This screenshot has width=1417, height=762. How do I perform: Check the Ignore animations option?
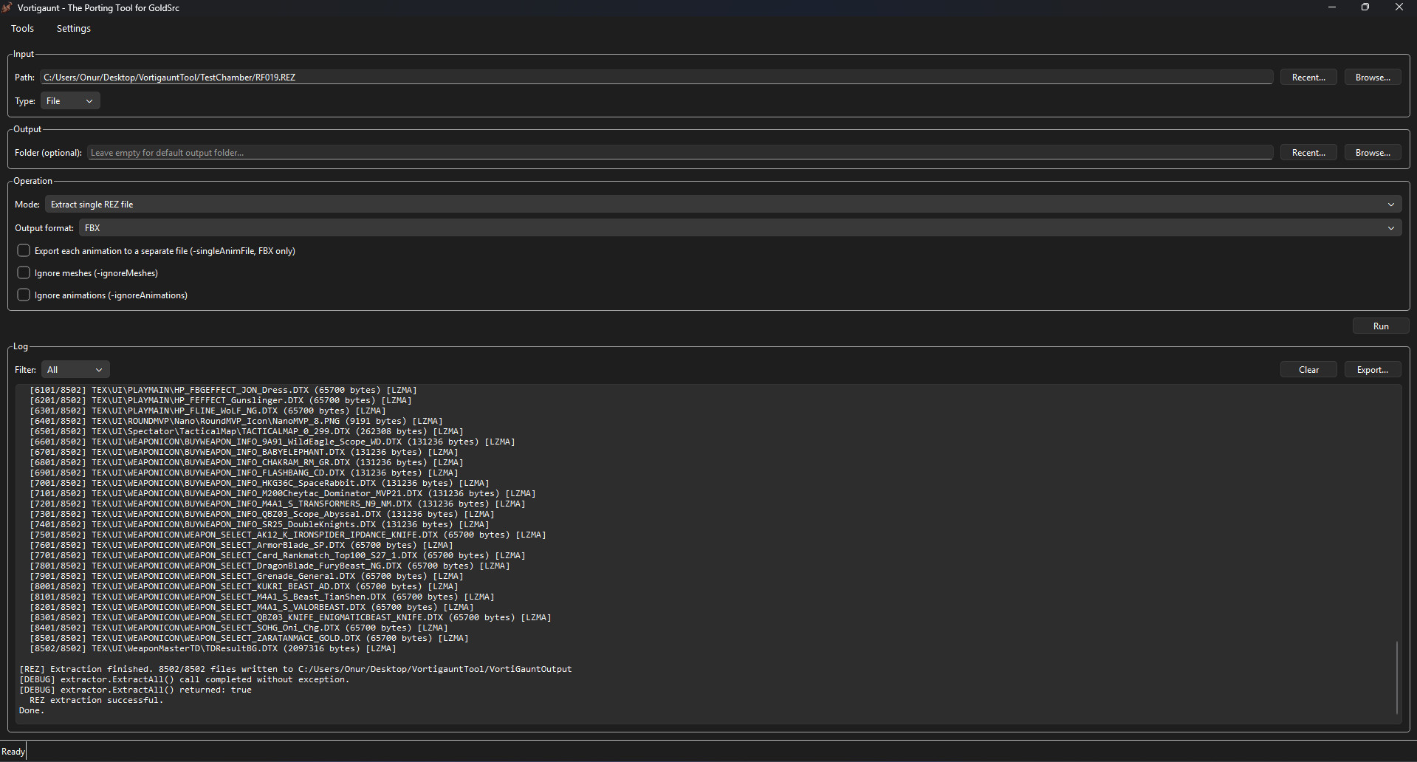(x=24, y=295)
